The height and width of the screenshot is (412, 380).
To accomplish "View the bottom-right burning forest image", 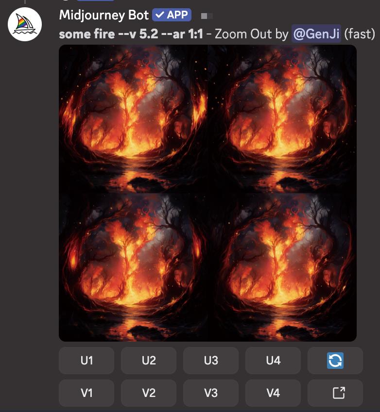I will click(x=282, y=267).
